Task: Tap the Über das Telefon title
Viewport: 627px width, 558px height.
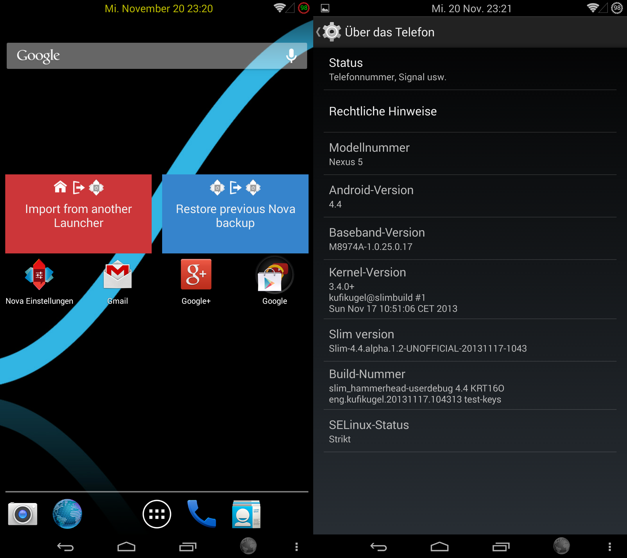Action: (390, 32)
